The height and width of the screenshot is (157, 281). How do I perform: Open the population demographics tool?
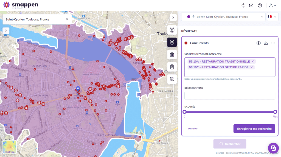click(172, 30)
